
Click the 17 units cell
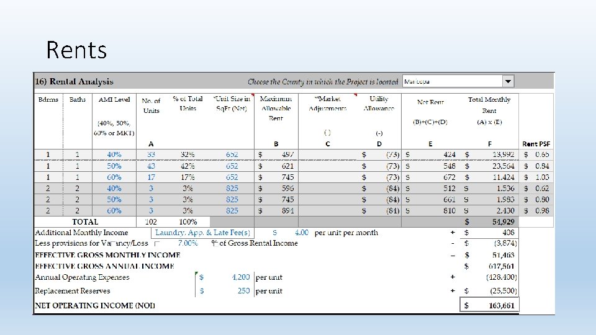[151, 177]
